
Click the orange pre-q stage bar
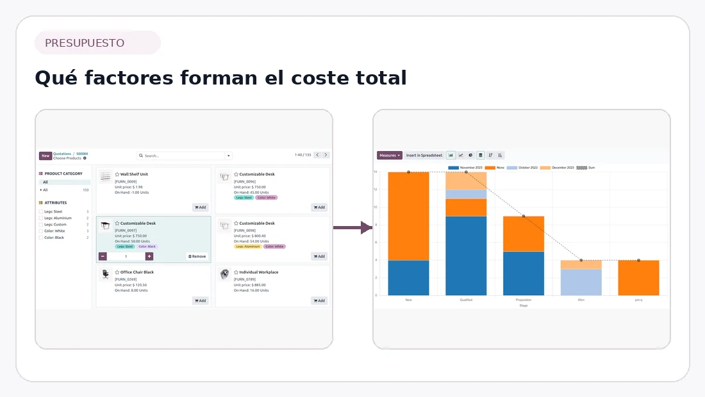[x=638, y=277]
